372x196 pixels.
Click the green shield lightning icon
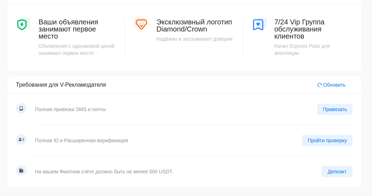[22, 24]
